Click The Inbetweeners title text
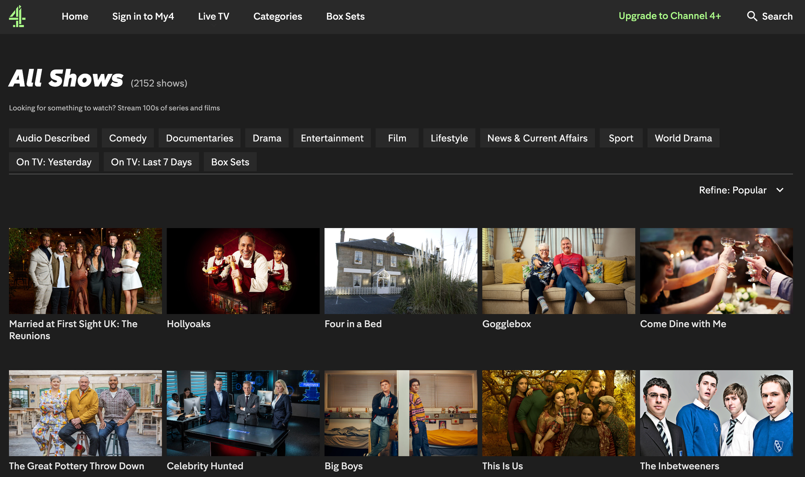The image size is (805, 477). [x=679, y=466]
